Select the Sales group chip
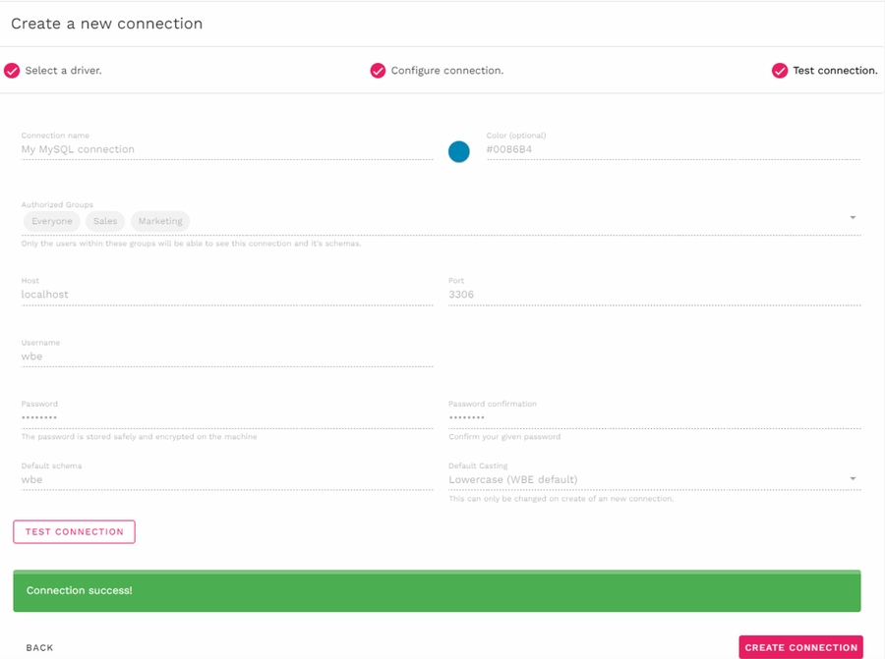This screenshot has height=659, width=885. pos(105,221)
